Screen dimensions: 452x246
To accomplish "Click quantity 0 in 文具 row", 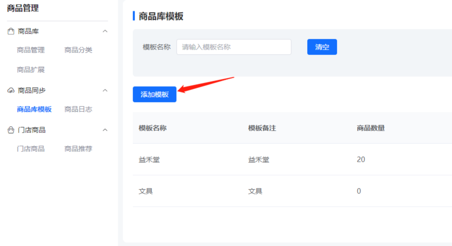I will click(x=359, y=191).
